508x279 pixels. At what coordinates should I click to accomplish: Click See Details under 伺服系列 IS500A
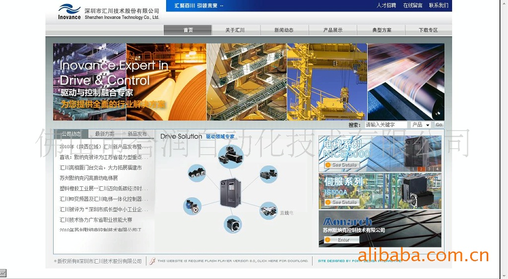(341, 202)
